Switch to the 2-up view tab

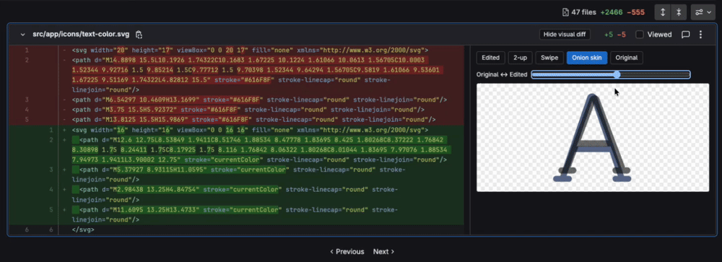click(520, 58)
